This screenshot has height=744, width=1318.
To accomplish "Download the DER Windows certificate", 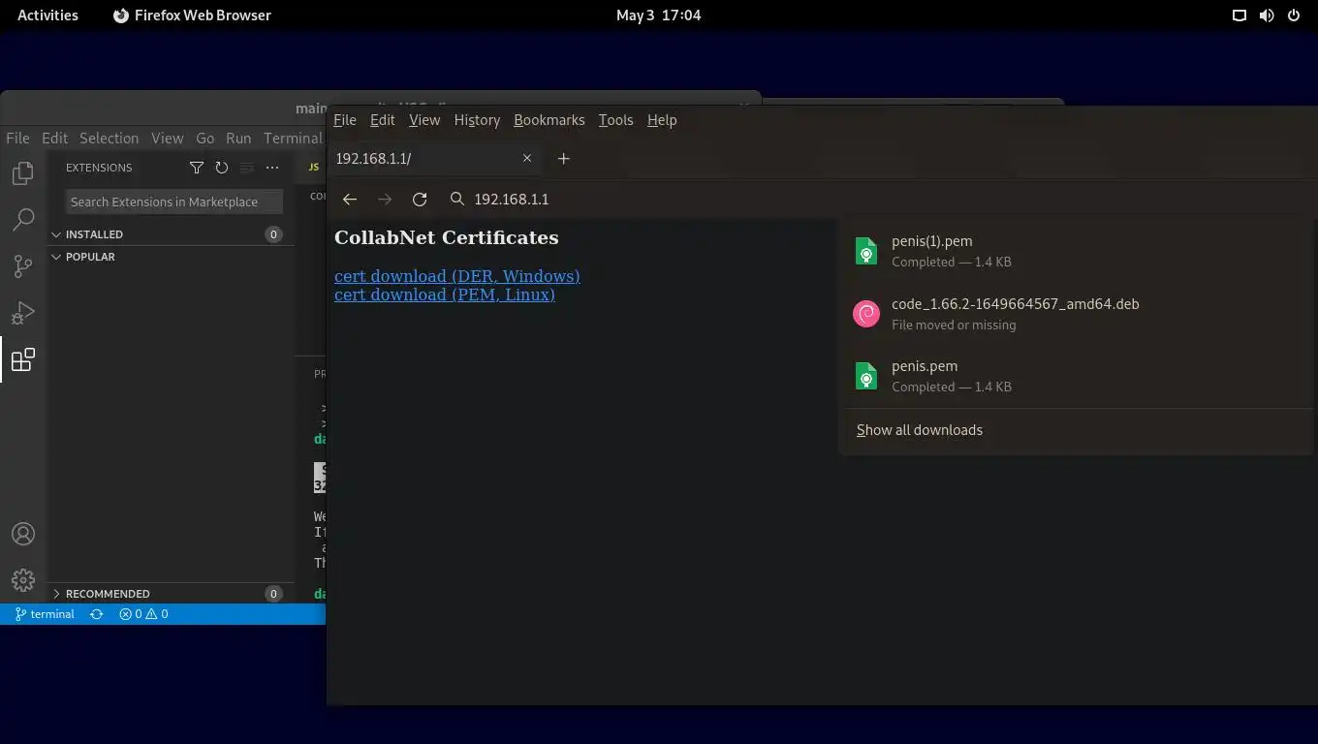I will point(457,276).
